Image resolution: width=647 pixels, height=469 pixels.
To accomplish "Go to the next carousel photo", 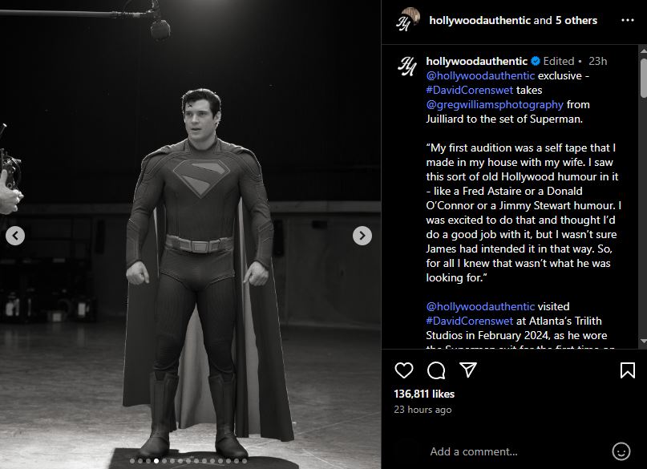I will pyautogui.click(x=362, y=236).
